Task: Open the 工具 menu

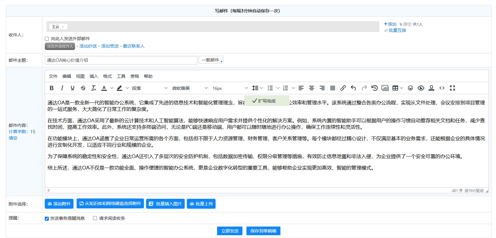Action: tap(121, 76)
